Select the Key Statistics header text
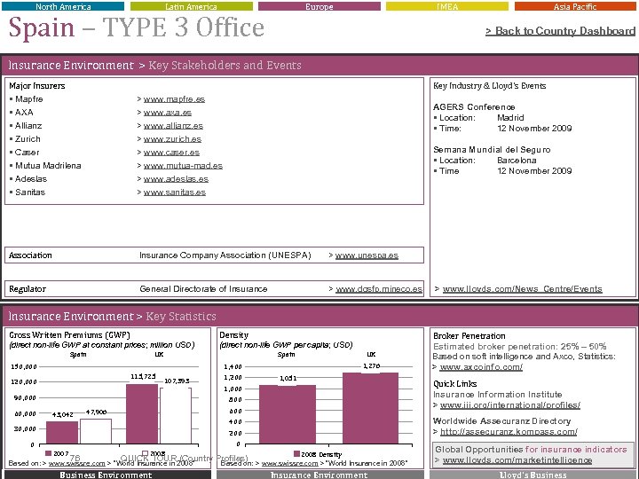Viewport: 639px width, 479px height. point(181,317)
